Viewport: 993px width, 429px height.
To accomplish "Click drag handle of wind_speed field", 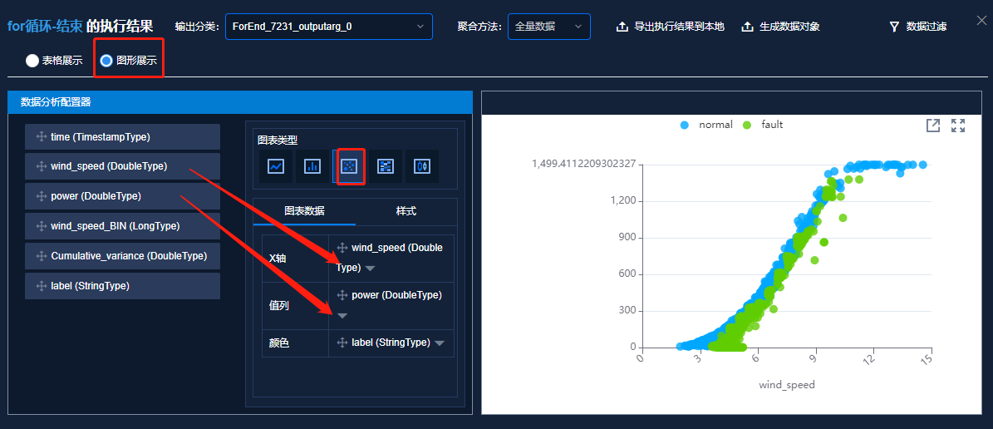I will click(42, 166).
